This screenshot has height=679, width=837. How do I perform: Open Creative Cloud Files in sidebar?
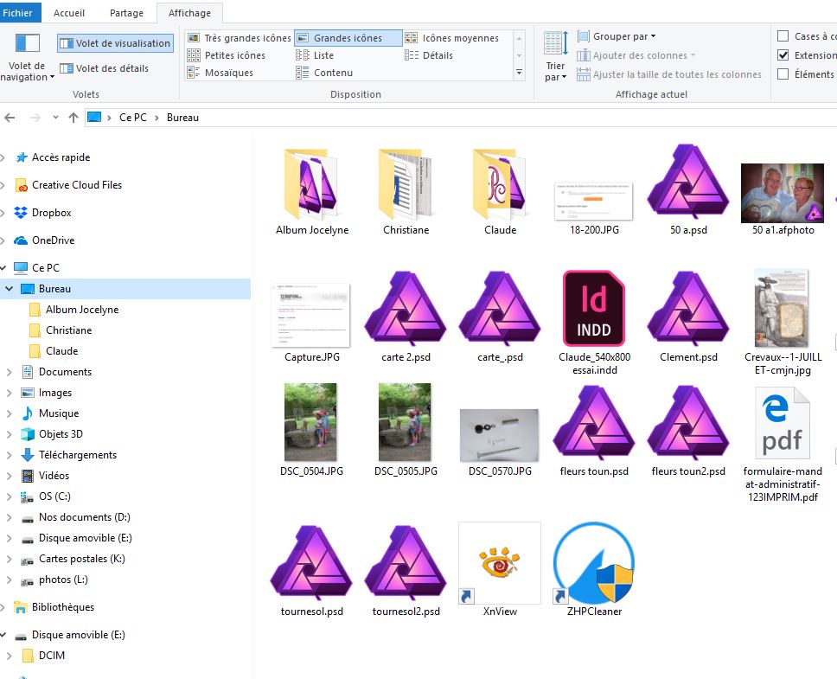coord(77,185)
